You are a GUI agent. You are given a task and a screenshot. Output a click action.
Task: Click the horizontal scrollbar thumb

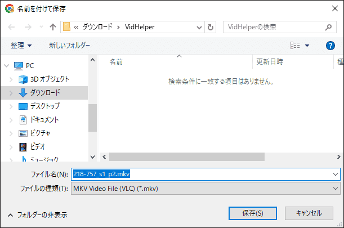point(187,157)
